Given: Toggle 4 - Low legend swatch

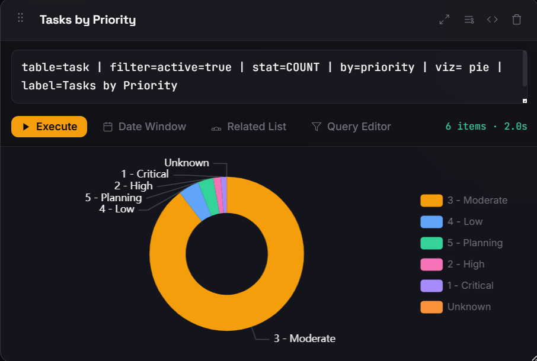Looking at the screenshot, I should click(431, 221).
